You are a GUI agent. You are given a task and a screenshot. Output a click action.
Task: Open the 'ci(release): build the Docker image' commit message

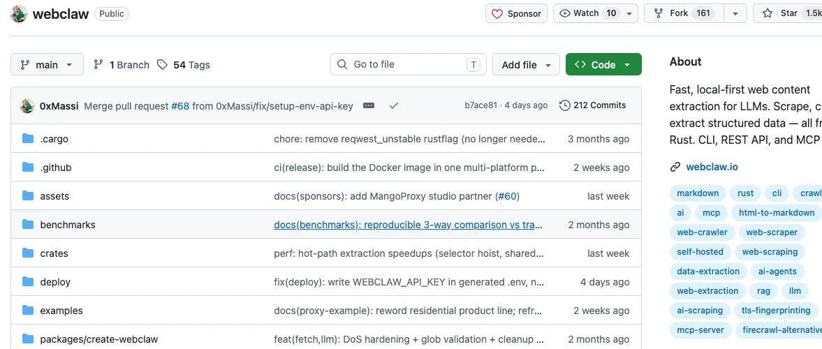(x=409, y=168)
